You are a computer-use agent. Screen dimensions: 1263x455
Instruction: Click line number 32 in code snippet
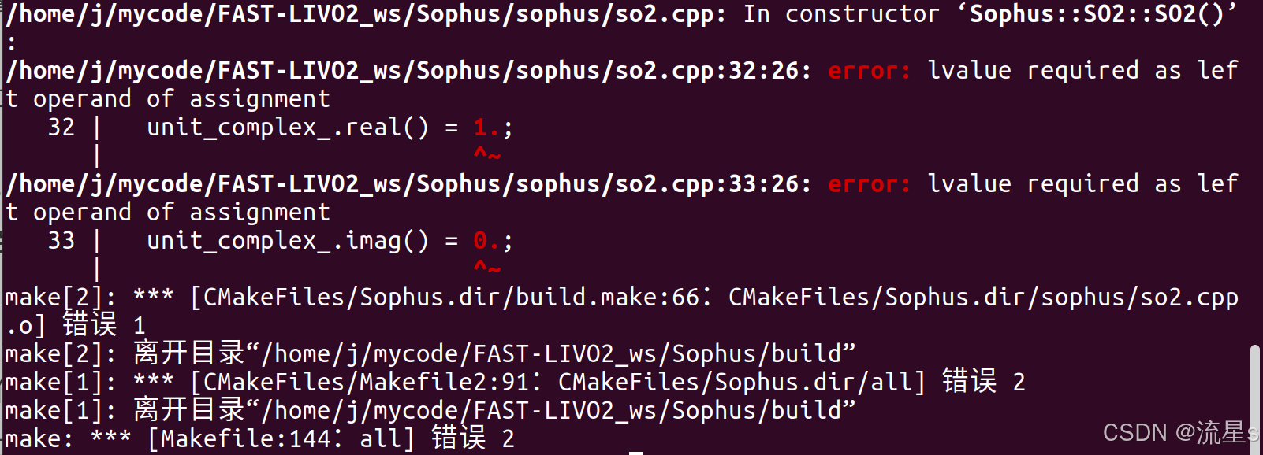pos(61,128)
